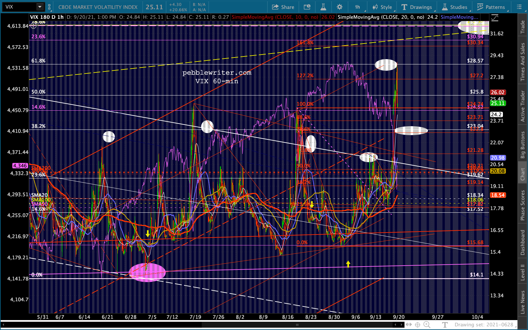
Task: Click the flask quick-study icon
Action: 323,7
